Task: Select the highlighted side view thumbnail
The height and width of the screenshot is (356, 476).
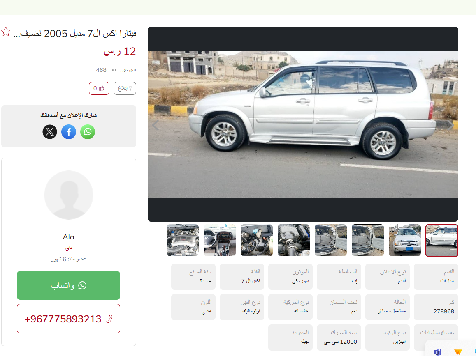Action: point(442,241)
